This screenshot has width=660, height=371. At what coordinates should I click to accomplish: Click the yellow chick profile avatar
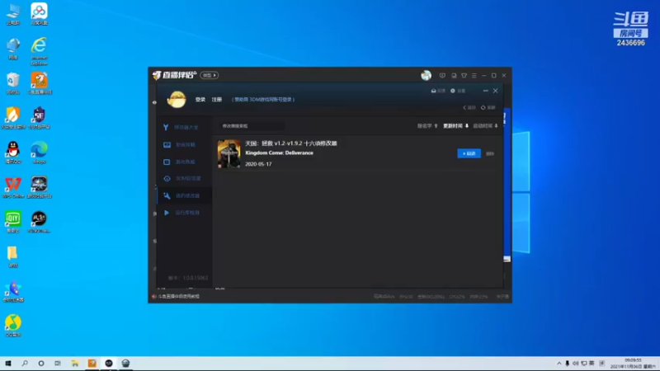pyautogui.click(x=176, y=100)
